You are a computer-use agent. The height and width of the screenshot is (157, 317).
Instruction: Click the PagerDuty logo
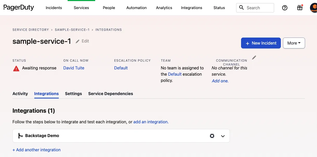point(18,8)
